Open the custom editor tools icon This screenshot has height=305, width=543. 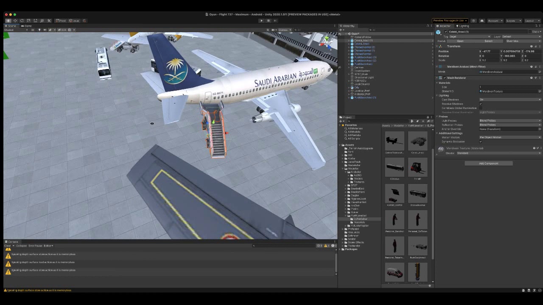(x=49, y=21)
